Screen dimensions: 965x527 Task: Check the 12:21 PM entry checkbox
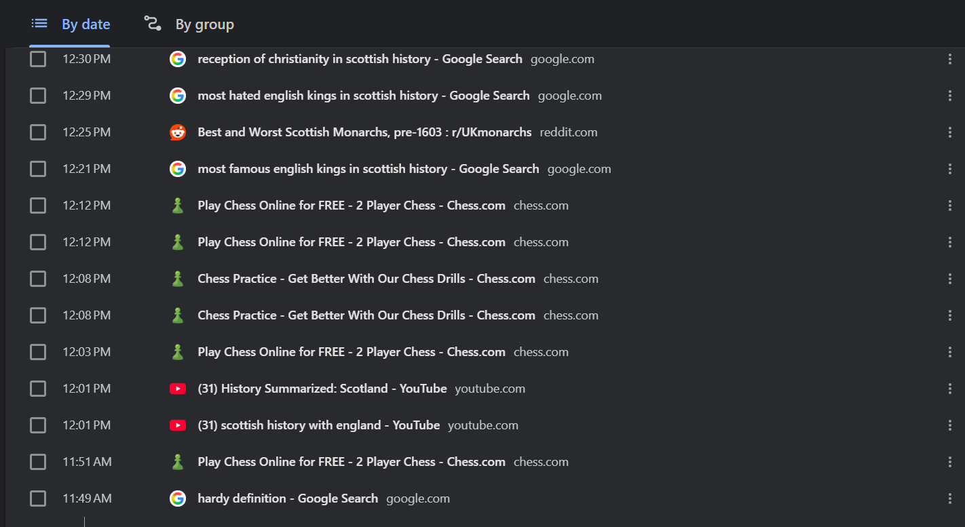click(38, 169)
